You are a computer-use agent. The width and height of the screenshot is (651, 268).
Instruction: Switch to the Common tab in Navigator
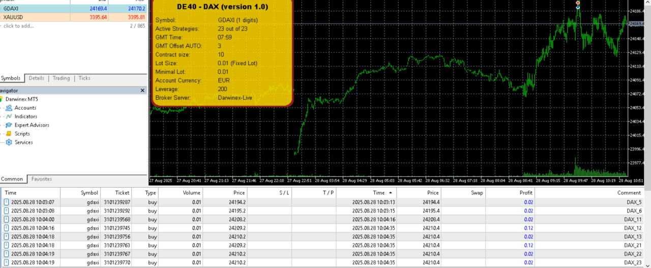point(12,179)
